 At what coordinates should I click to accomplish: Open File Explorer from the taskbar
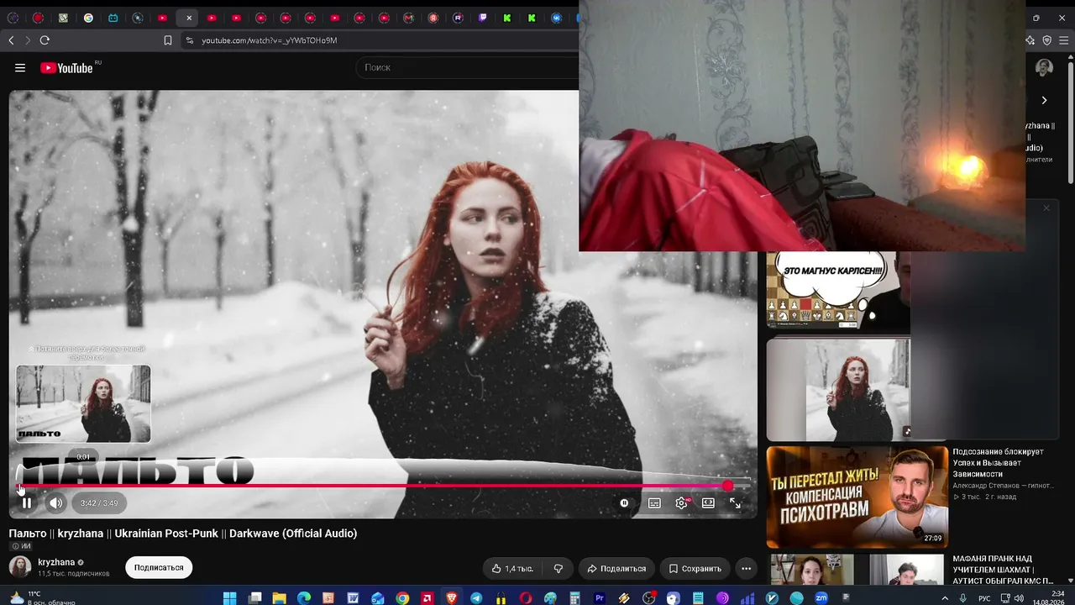coord(279,598)
